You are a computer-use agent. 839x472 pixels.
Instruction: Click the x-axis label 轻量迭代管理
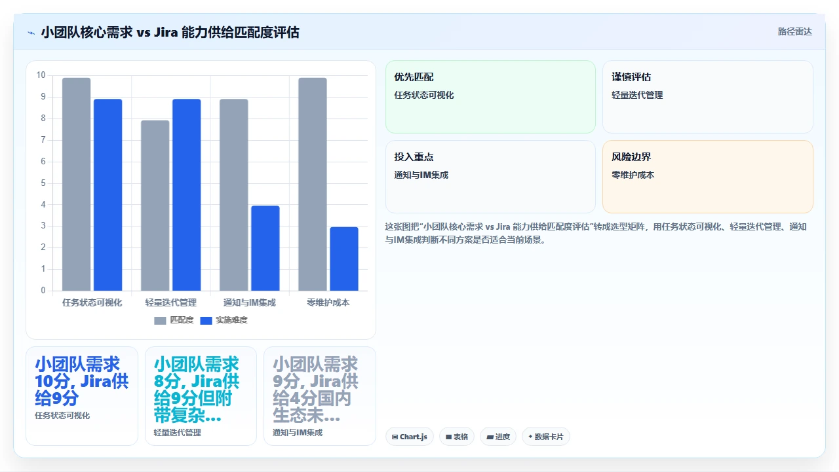coord(171,302)
